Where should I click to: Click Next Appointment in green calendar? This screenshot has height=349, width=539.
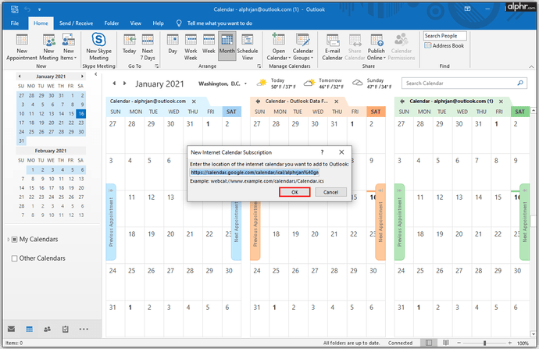pyautogui.click(x=525, y=222)
